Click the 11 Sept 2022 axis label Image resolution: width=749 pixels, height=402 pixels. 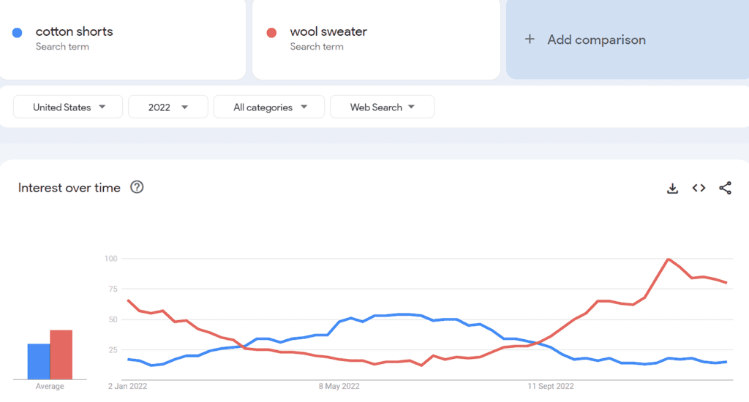pyautogui.click(x=551, y=386)
